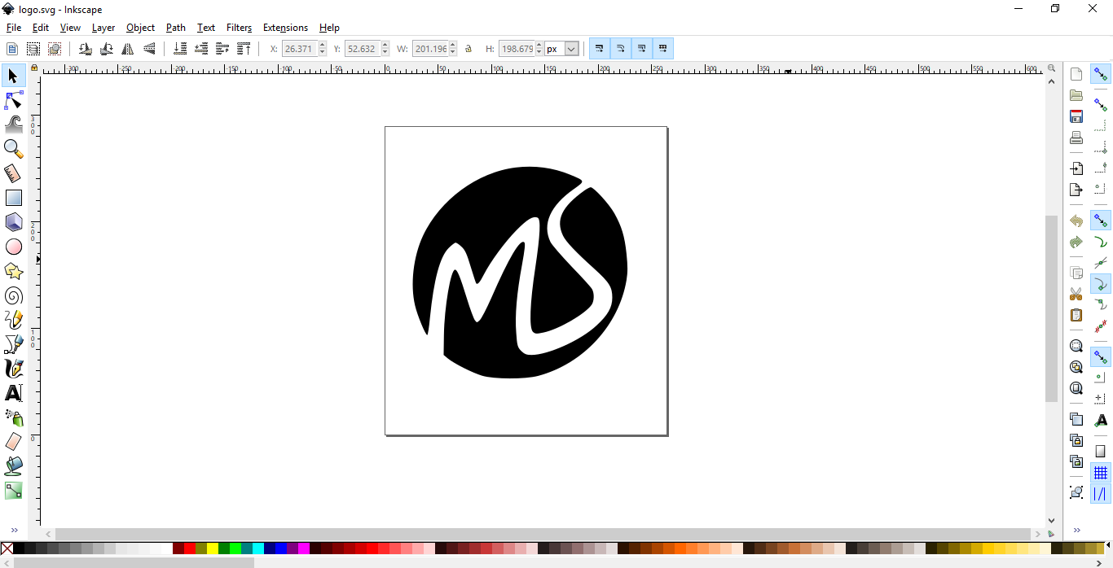
Task: Select the Calligraphy tool
Action: click(13, 369)
